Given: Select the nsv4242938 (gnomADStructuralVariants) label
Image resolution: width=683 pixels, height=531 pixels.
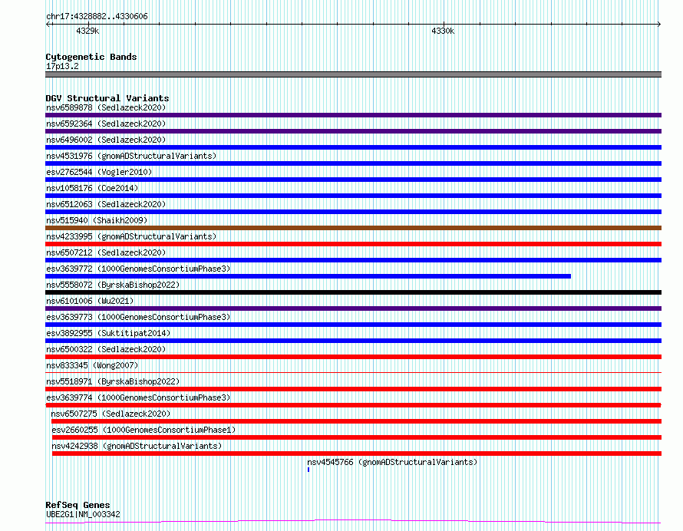Looking at the screenshot, I should [137, 446].
